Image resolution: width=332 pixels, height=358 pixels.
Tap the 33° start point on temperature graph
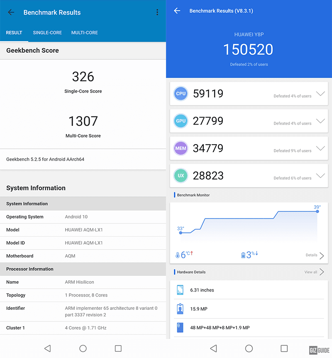coord(181,233)
